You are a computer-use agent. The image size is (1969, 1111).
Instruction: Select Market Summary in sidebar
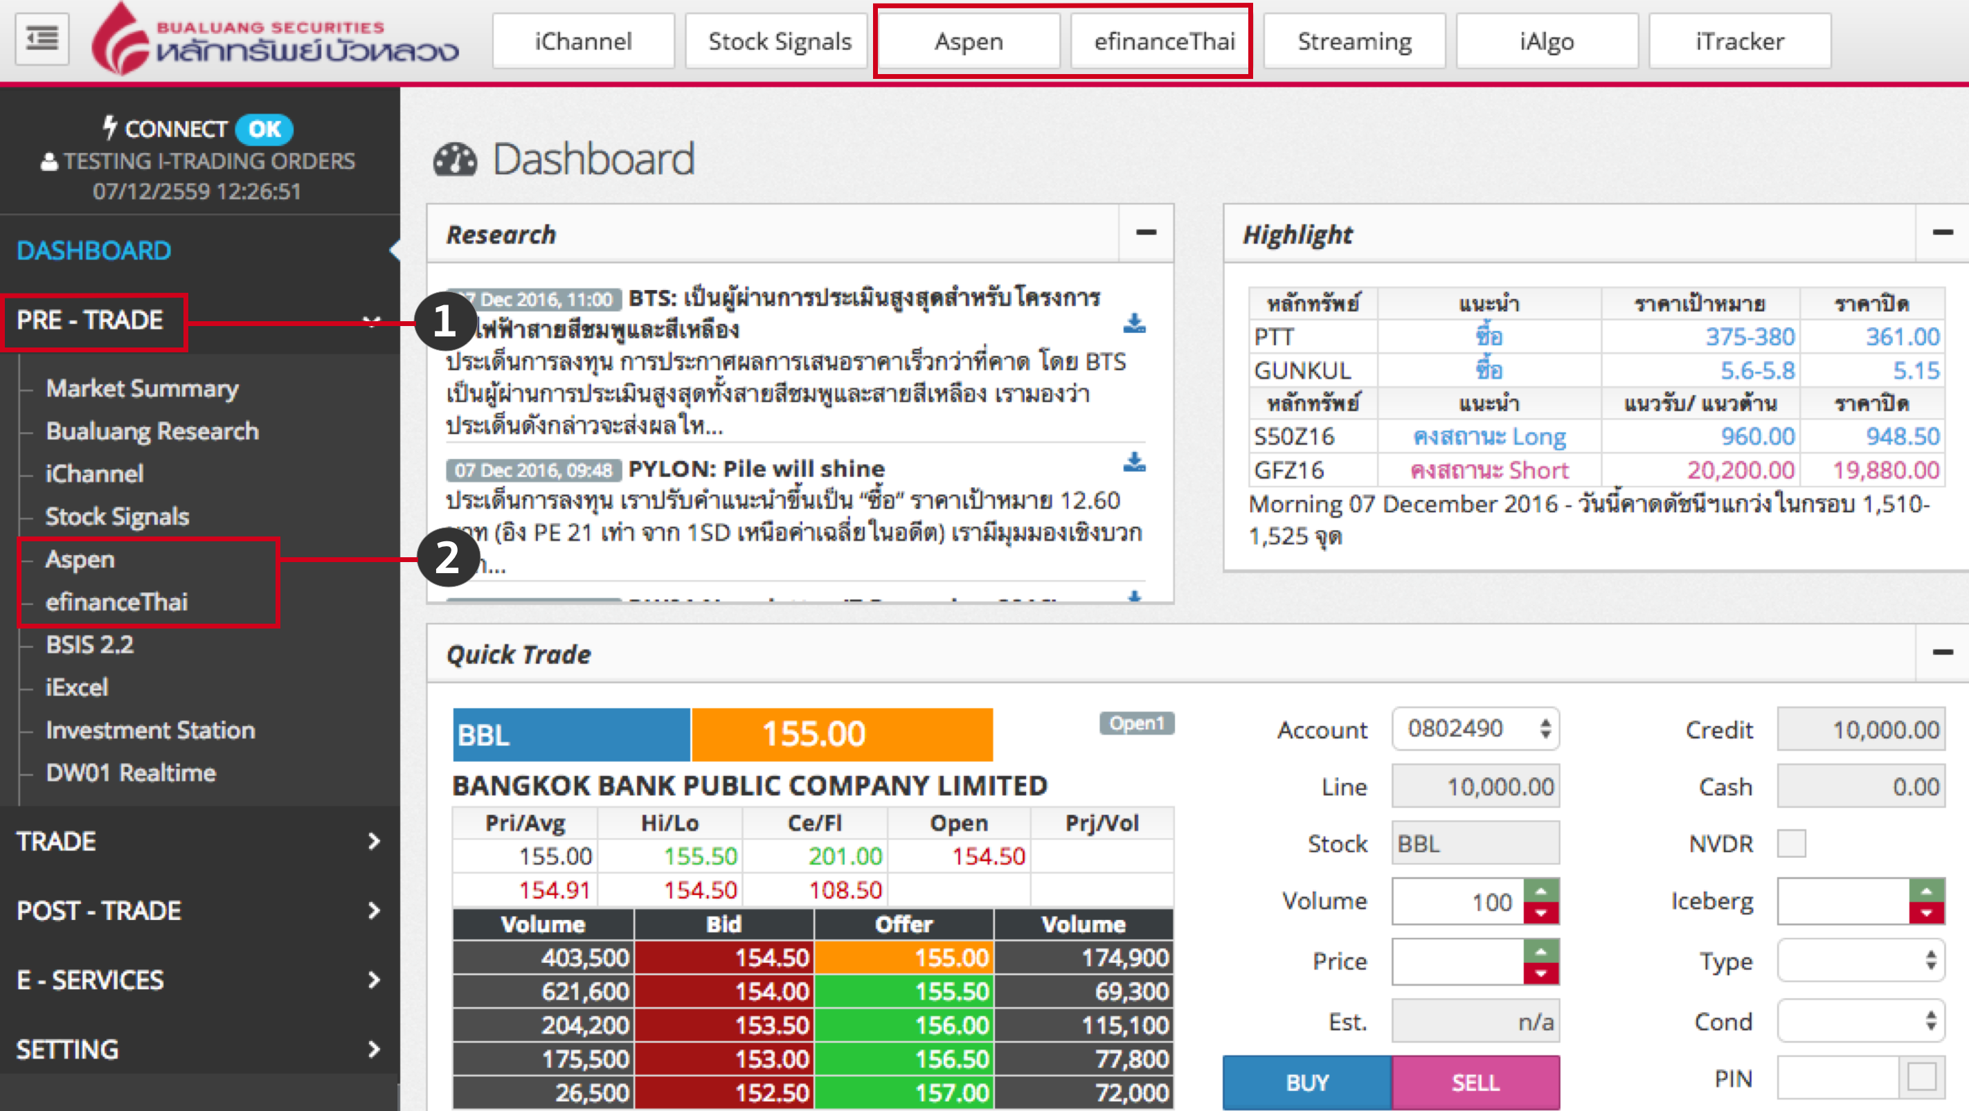[x=142, y=388]
